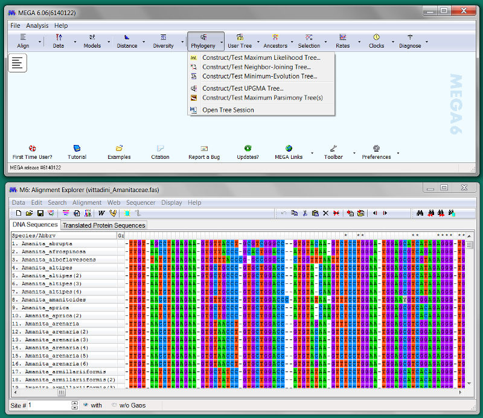The height and width of the screenshot is (418, 483).
Task: Click the find next binoculars icon
Action: pyautogui.click(x=441, y=213)
